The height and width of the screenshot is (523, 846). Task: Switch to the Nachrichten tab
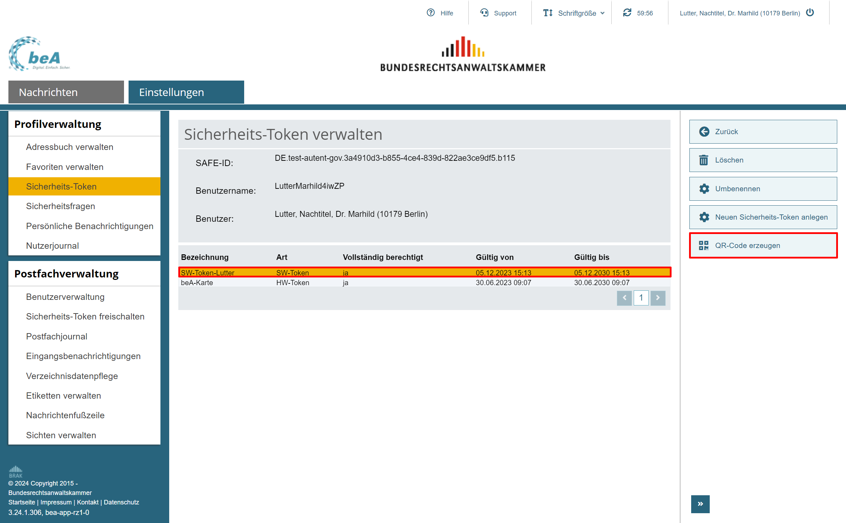[66, 92]
